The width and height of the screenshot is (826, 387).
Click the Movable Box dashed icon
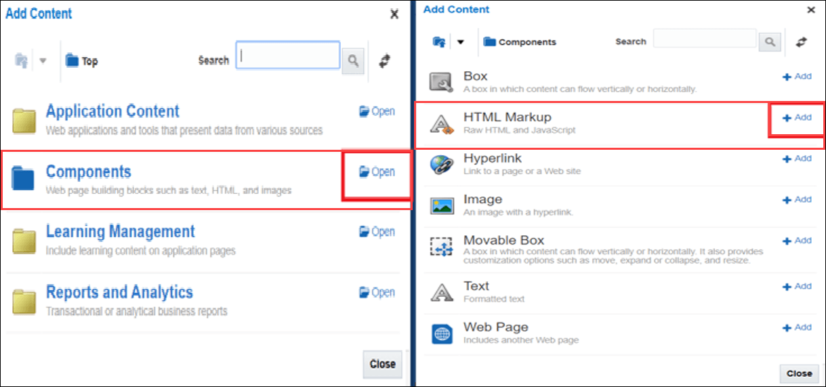pos(442,247)
